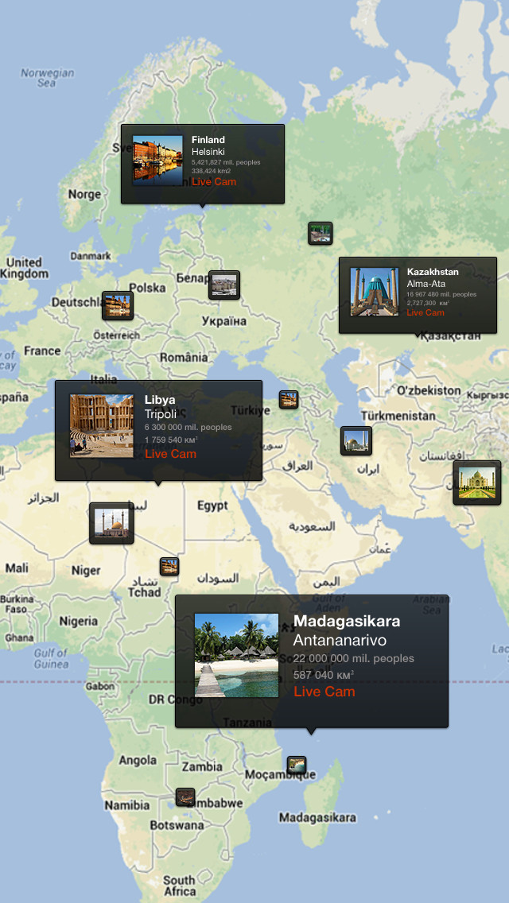This screenshot has height=903, width=509.
Task: Click the Gulf of Guinea label
Action: [51, 660]
